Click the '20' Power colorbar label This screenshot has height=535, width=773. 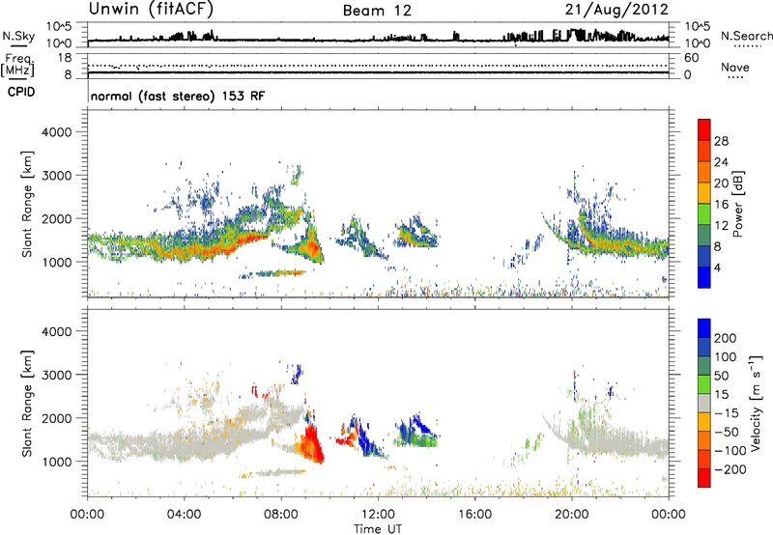pos(721,183)
